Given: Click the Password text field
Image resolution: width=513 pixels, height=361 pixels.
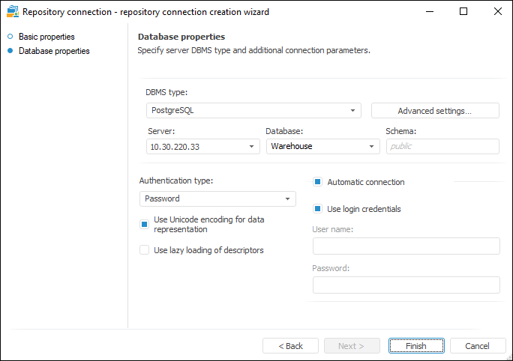Looking at the screenshot, I should [x=406, y=285].
